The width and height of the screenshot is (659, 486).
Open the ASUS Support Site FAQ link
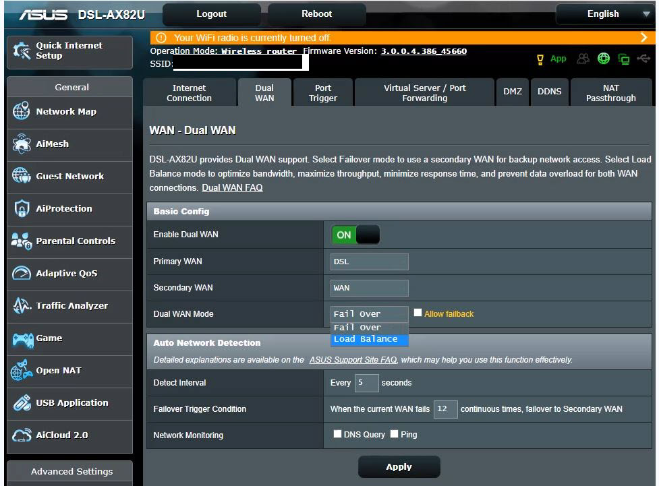tap(353, 359)
